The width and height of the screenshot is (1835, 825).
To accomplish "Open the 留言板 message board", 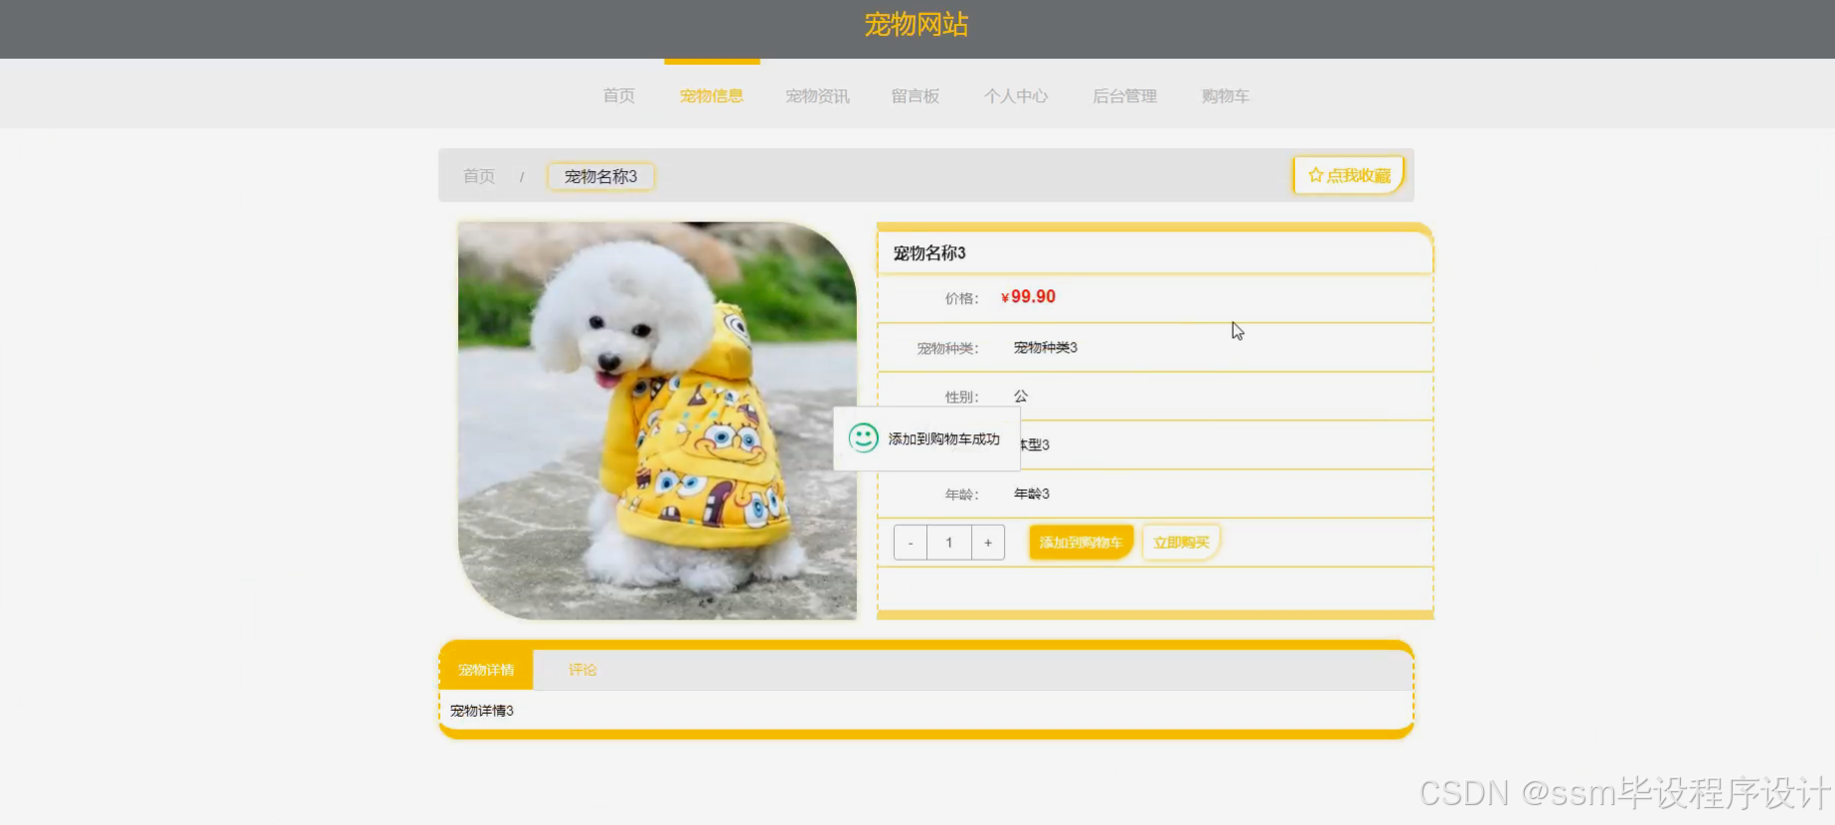I will tap(916, 96).
